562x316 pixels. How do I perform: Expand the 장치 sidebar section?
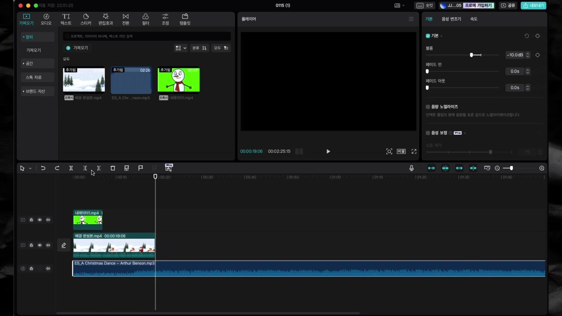(38, 37)
